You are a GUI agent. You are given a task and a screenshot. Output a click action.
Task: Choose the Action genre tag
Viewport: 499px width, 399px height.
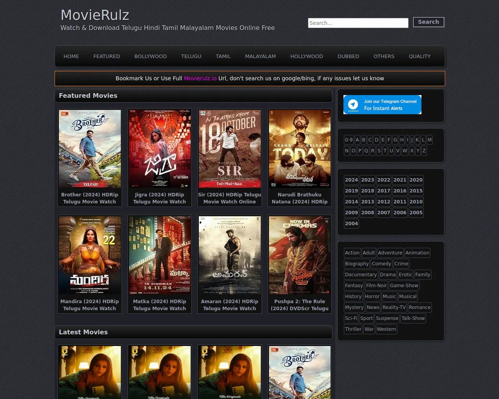tap(352, 253)
